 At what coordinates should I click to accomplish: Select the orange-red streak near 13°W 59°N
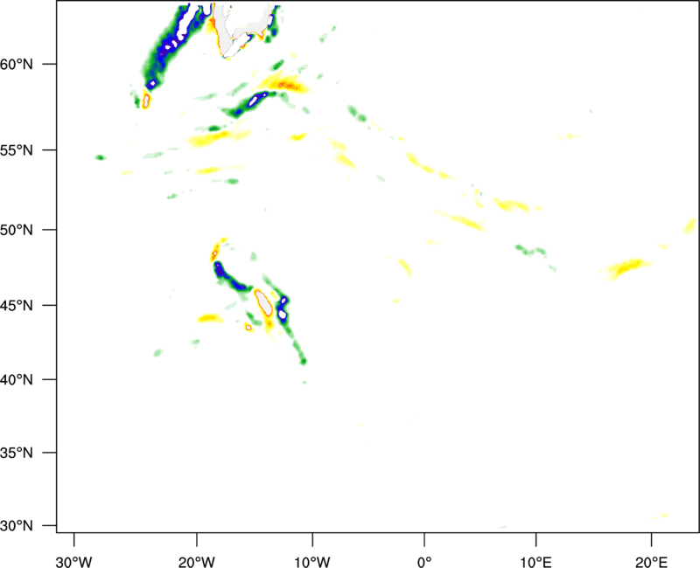[284, 85]
